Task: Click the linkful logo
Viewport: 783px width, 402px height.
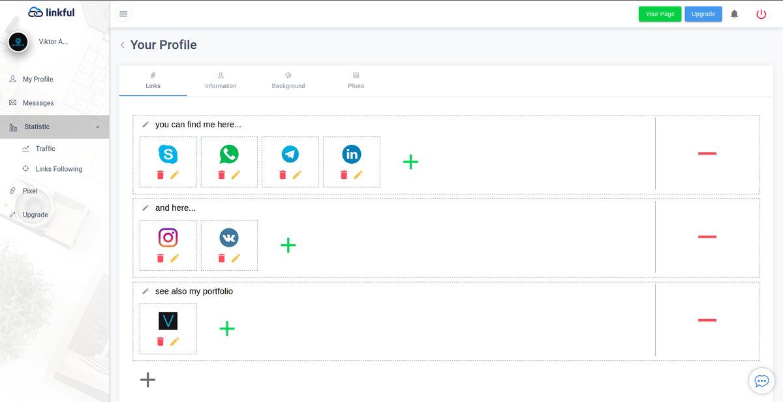Action: (52, 12)
